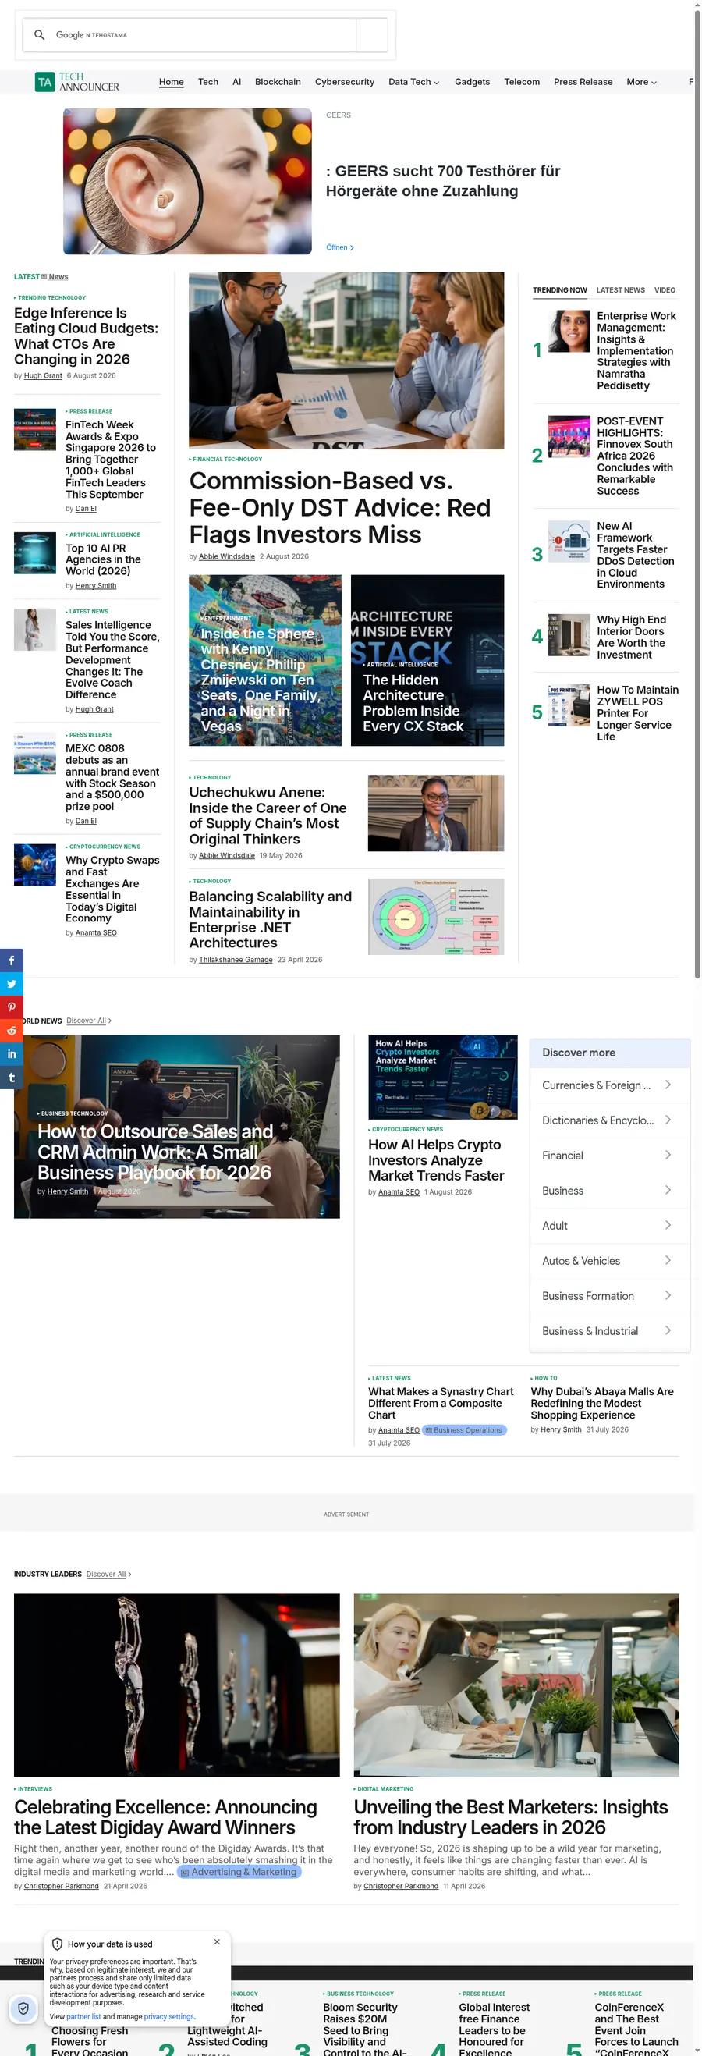The image size is (702, 2056).
Task: Open DST advisors meeting feature image
Action: 346,360
